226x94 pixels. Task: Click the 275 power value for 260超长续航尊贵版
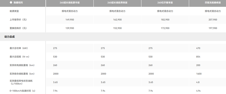[x=103, y=48]
